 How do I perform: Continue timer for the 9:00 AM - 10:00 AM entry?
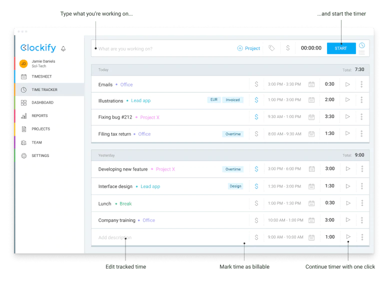[348, 236]
